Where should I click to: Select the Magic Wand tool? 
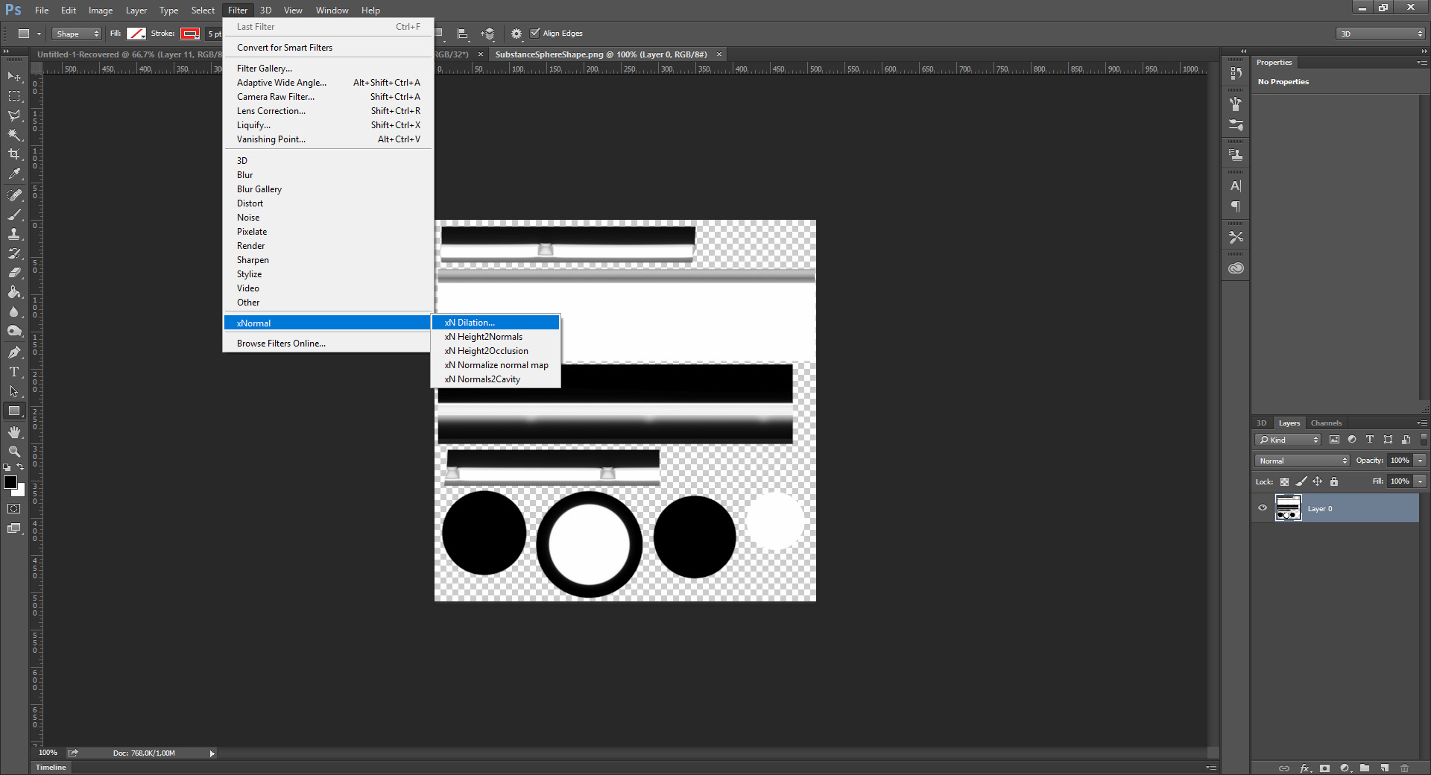[14, 135]
